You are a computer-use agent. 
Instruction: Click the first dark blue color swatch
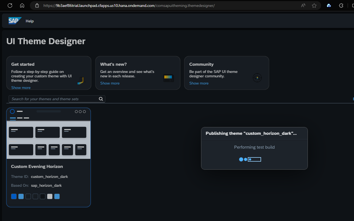pyautogui.click(x=14, y=196)
